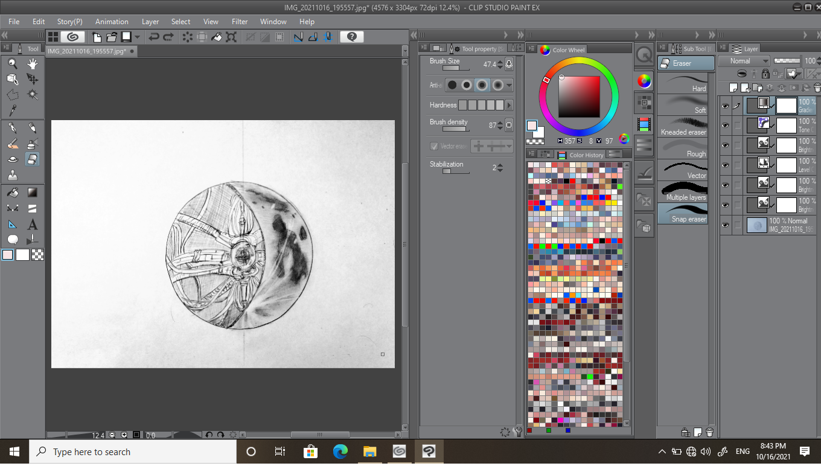
Task: Choose the Kneaded eraser sub tool
Action: click(x=682, y=127)
